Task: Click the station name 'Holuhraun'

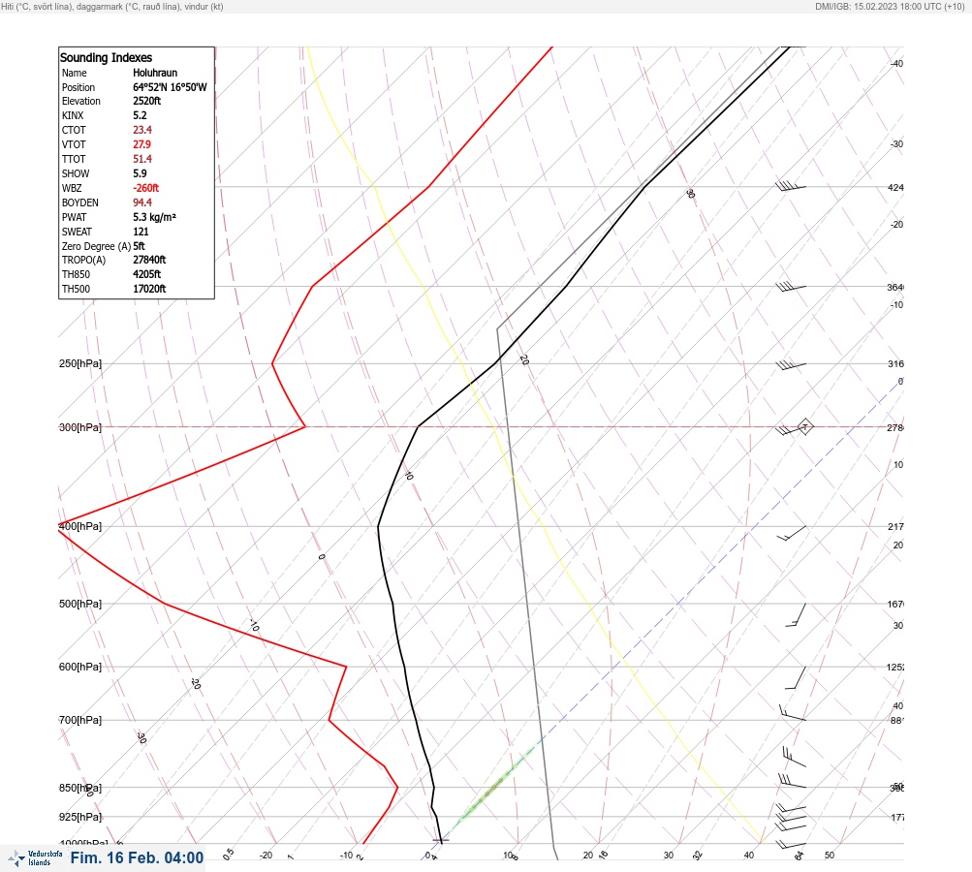Action: point(155,73)
